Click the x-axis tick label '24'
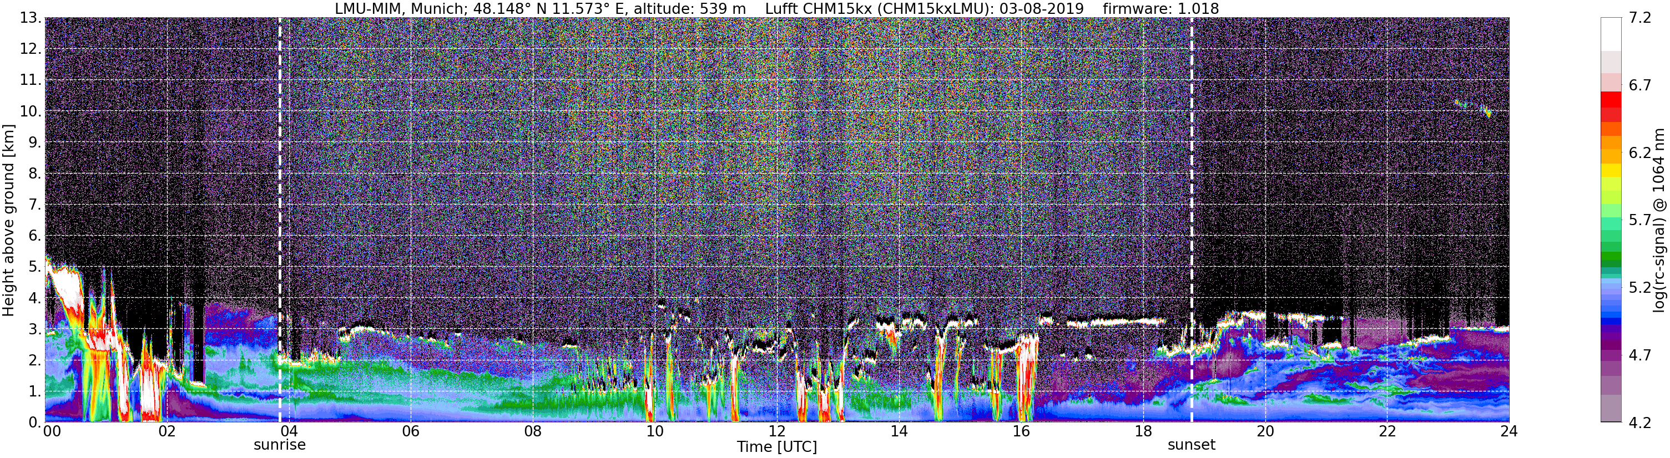 click(1508, 431)
